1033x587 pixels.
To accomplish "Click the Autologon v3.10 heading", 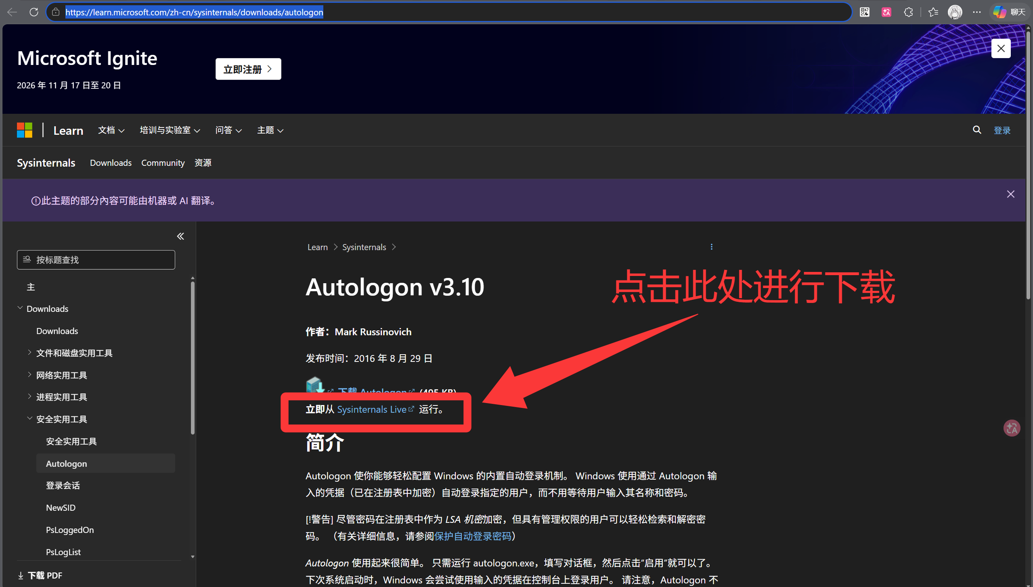I will pos(395,287).
